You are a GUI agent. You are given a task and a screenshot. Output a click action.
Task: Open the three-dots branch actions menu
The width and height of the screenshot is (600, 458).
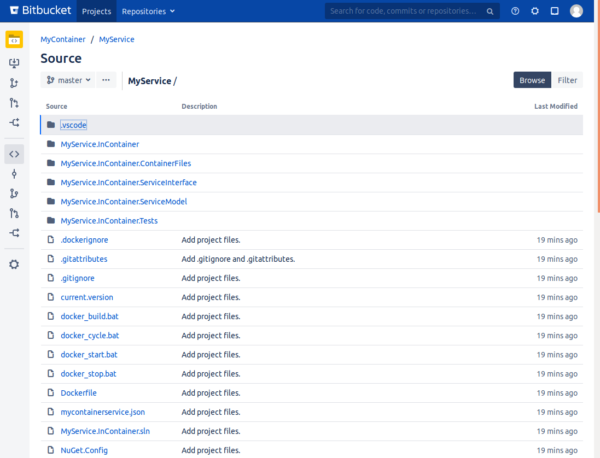point(106,80)
